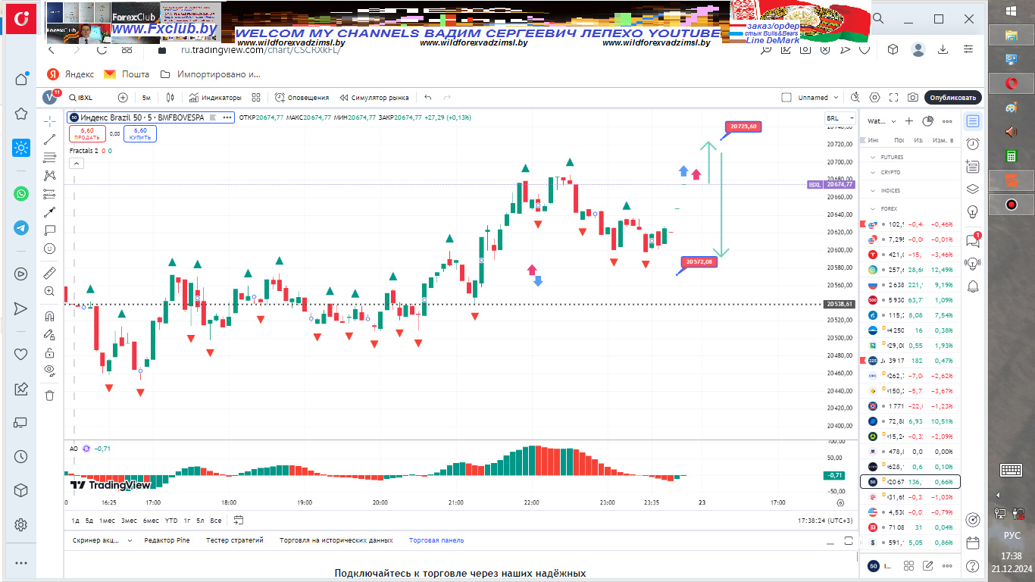Click the blue КУПИТЬ buy button

140,133
